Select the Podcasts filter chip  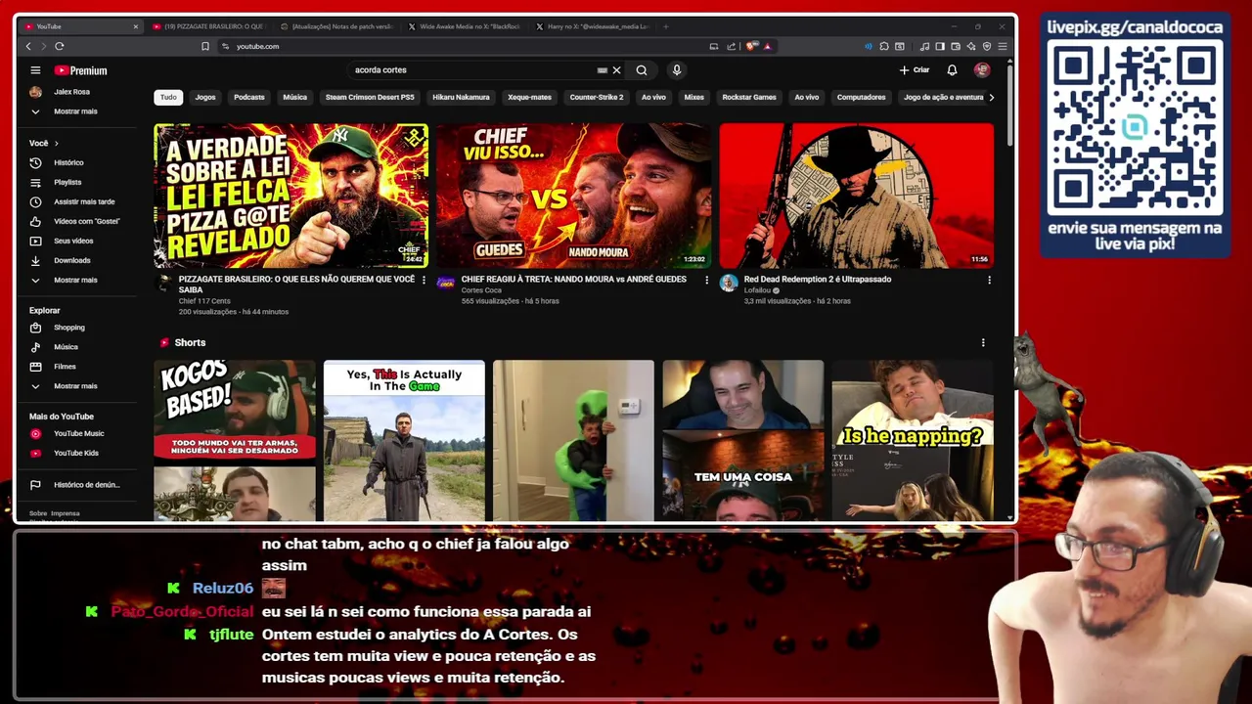click(248, 97)
